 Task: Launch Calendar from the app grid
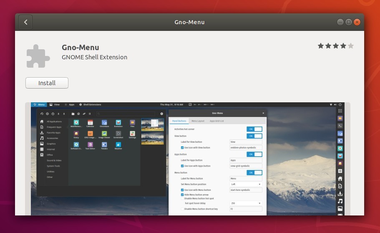90,124
